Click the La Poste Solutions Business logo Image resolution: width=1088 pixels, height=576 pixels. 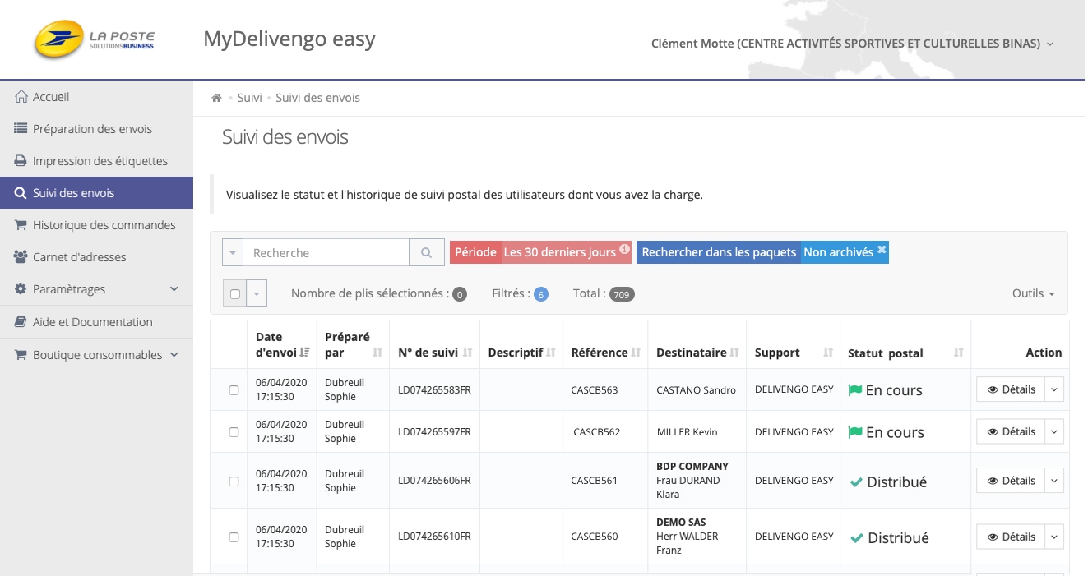click(94, 39)
